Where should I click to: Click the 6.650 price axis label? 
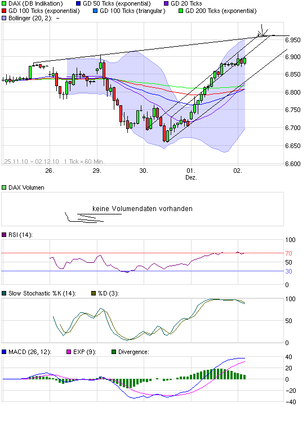coord(293,146)
